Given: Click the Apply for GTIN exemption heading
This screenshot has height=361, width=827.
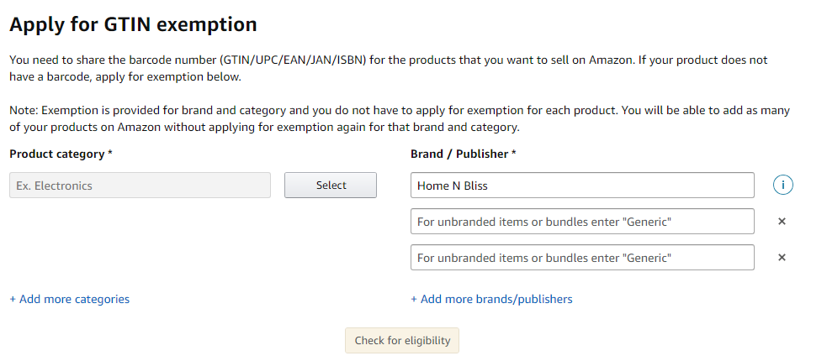Looking at the screenshot, I should pyautogui.click(x=133, y=24).
